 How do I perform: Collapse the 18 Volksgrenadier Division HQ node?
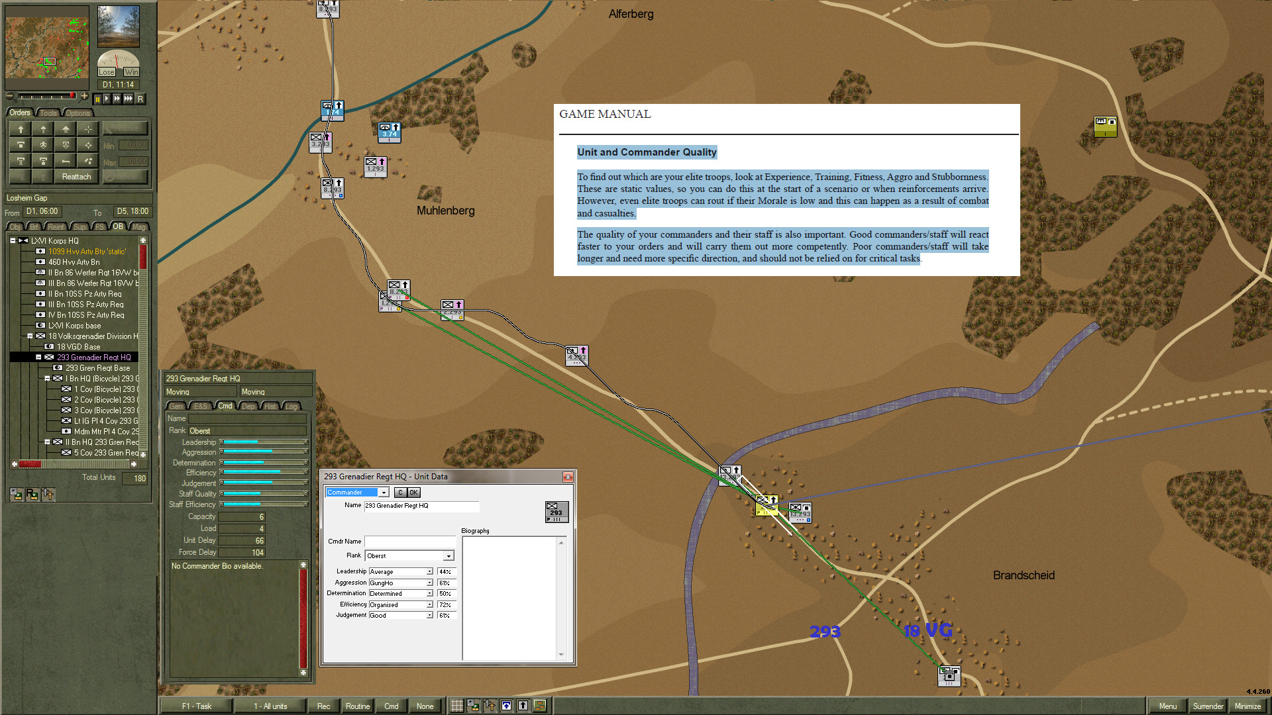[30, 336]
